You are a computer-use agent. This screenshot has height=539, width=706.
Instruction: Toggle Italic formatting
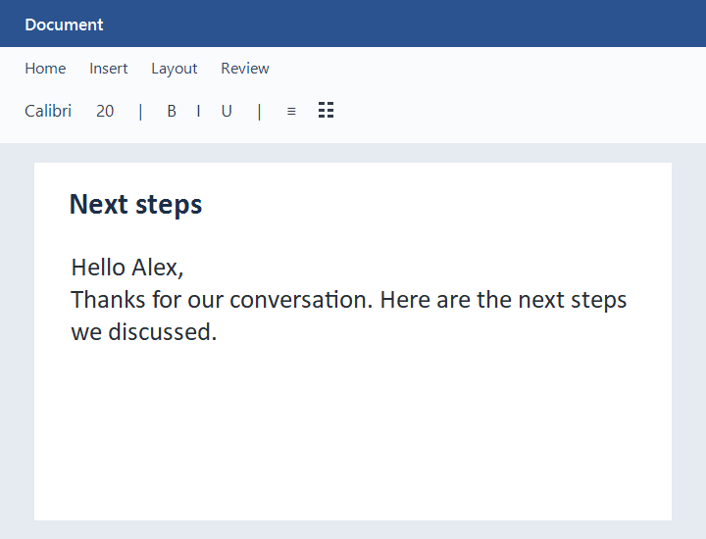(198, 111)
